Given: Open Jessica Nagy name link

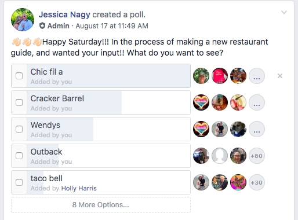Looking at the screenshot, I should 64,14.
